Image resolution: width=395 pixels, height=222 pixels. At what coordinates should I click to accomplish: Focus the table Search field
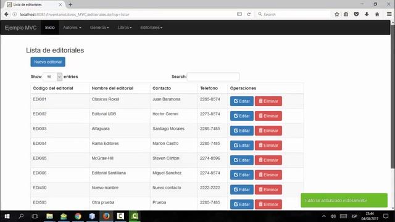[x=213, y=76]
